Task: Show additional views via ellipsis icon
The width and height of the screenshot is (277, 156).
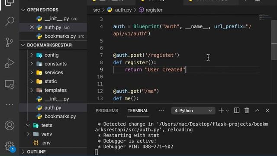Action: (10, 105)
